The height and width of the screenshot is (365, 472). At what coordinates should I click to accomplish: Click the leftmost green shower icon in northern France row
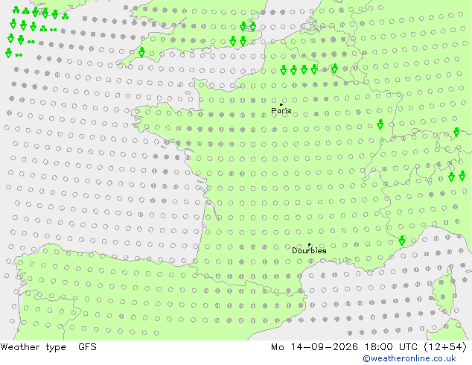[x=283, y=69]
